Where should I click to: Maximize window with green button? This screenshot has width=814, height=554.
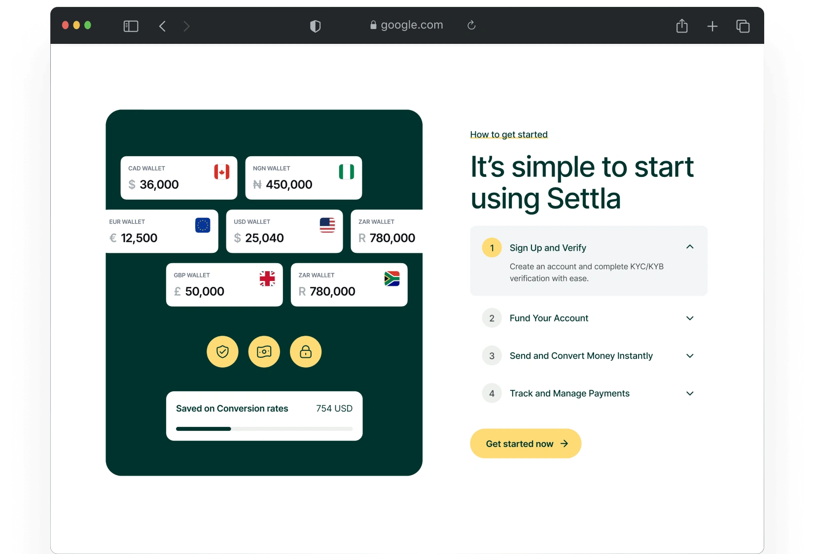coord(88,25)
